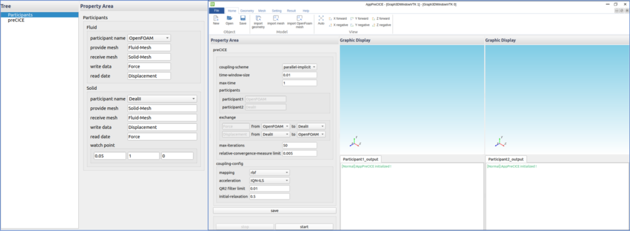Image resolution: width=630 pixels, height=231 pixels.
Task: Set view to Z forward
Action: tap(381, 19)
